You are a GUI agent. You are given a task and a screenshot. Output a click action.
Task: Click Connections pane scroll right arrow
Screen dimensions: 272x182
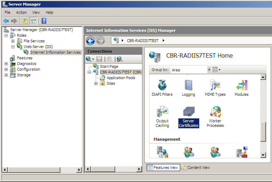pyautogui.click(x=139, y=169)
